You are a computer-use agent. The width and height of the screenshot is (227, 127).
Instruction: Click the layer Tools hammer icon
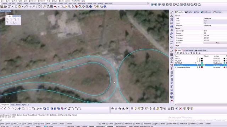coord(196,53)
